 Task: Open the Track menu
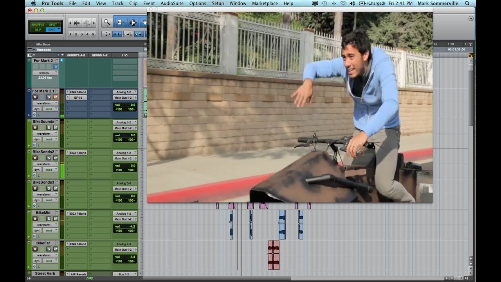[117, 3]
